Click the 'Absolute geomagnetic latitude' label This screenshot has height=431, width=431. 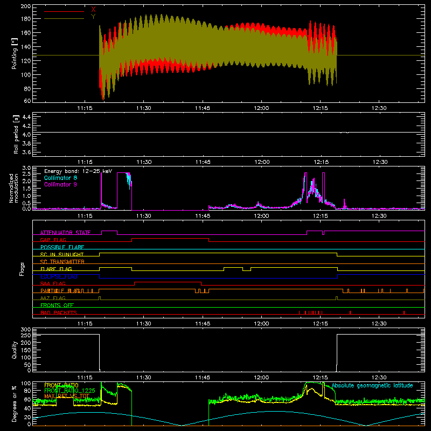[x=372, y=385]
